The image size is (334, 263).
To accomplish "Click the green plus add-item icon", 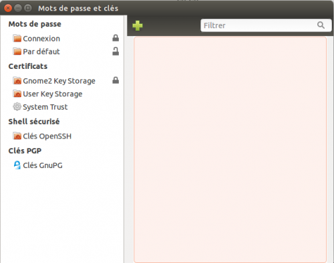I will click(138, 25).
